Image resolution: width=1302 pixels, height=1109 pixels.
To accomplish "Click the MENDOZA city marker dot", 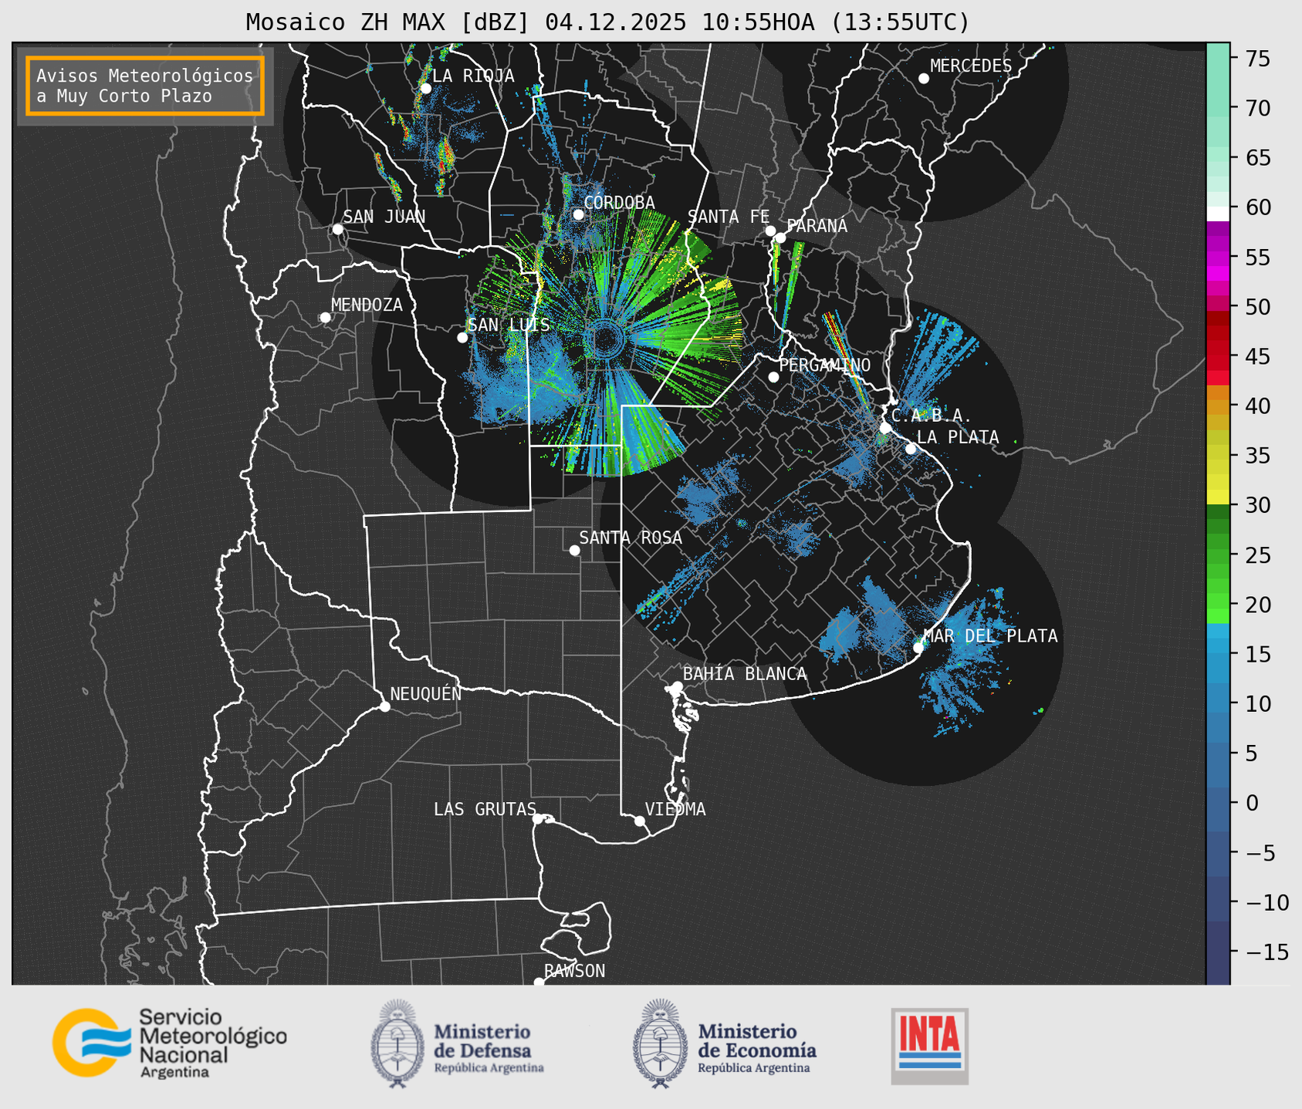I will tap(326, 318).
